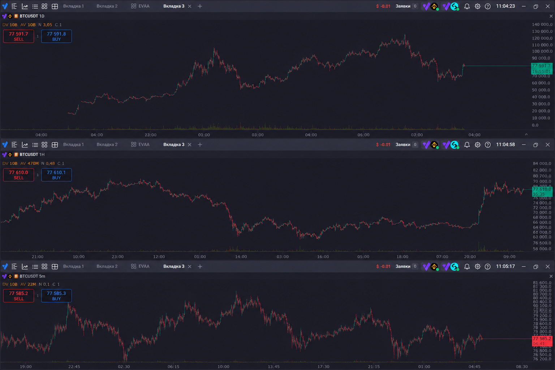Close Вкладка 3 tab in the 1D window
The image size is (555, 370).
(x=190, y=6)
